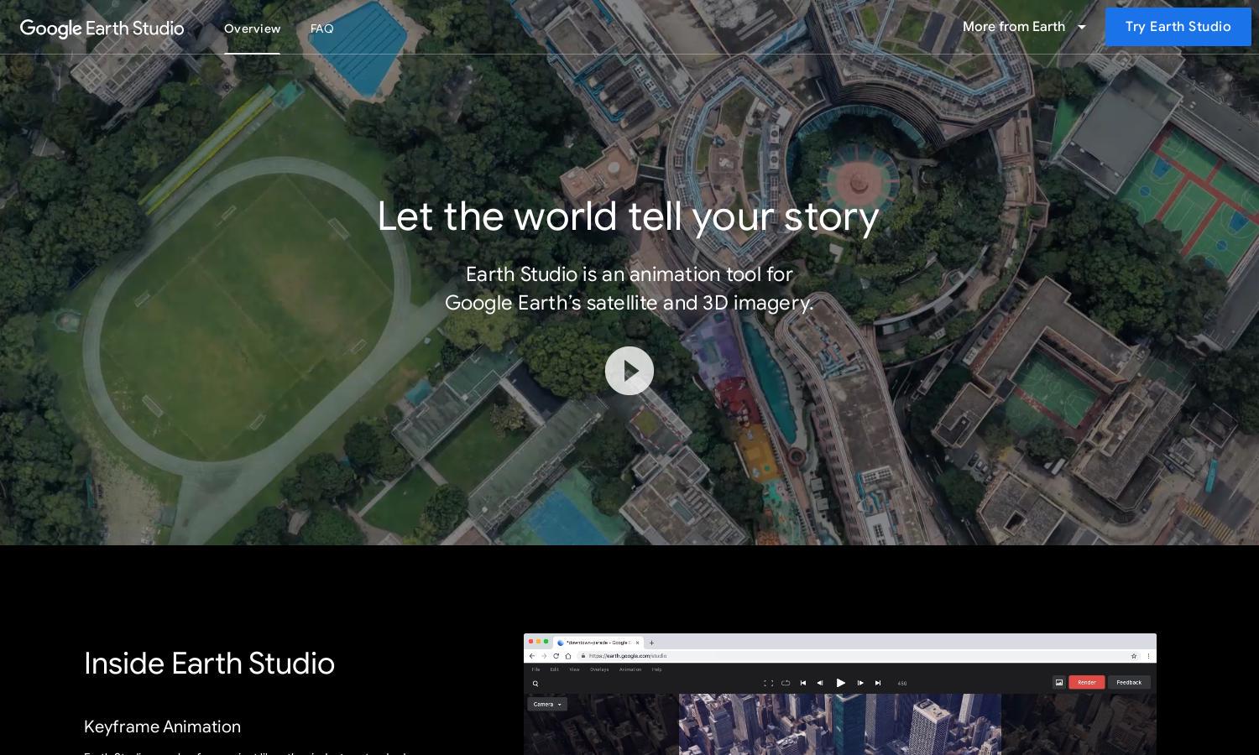Open the Animation menu in the preview screenshot
The image size is (1259, 755).
coord(630,669)
